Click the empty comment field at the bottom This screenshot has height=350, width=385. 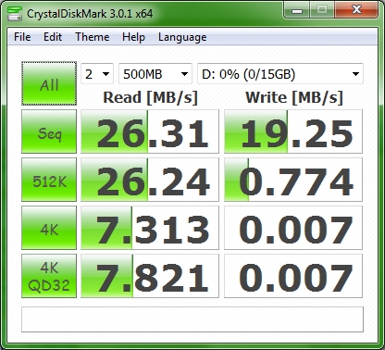point(192,319)
